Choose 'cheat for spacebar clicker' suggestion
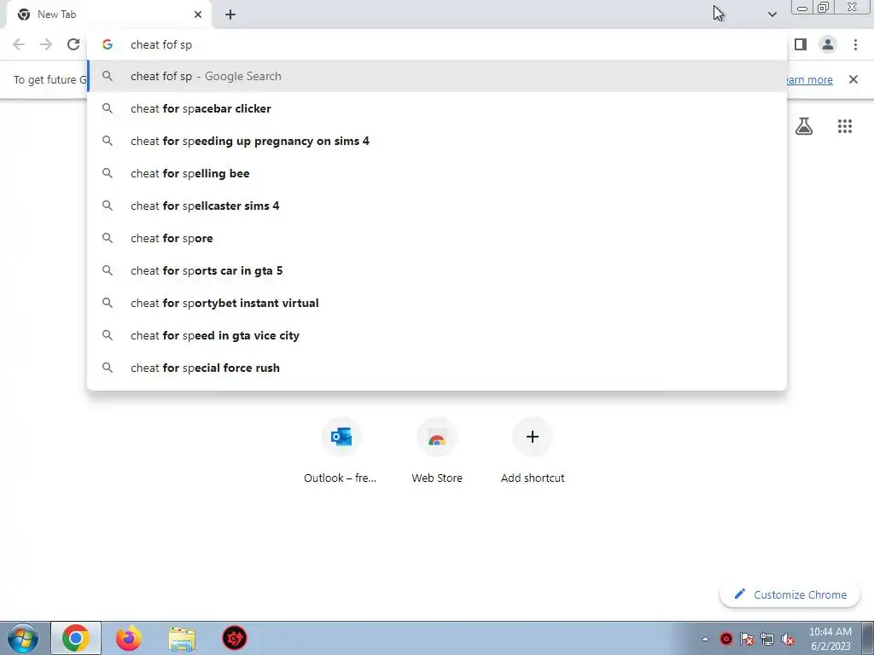 tap(437, 108)
